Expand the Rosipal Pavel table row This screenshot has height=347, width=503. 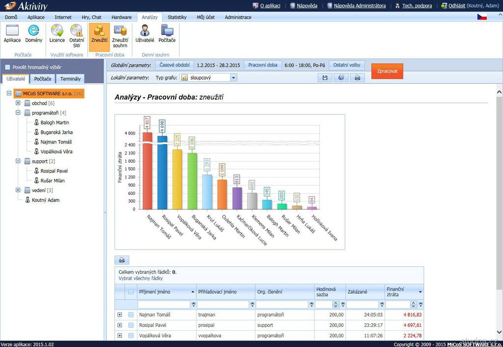click(120, 325)
